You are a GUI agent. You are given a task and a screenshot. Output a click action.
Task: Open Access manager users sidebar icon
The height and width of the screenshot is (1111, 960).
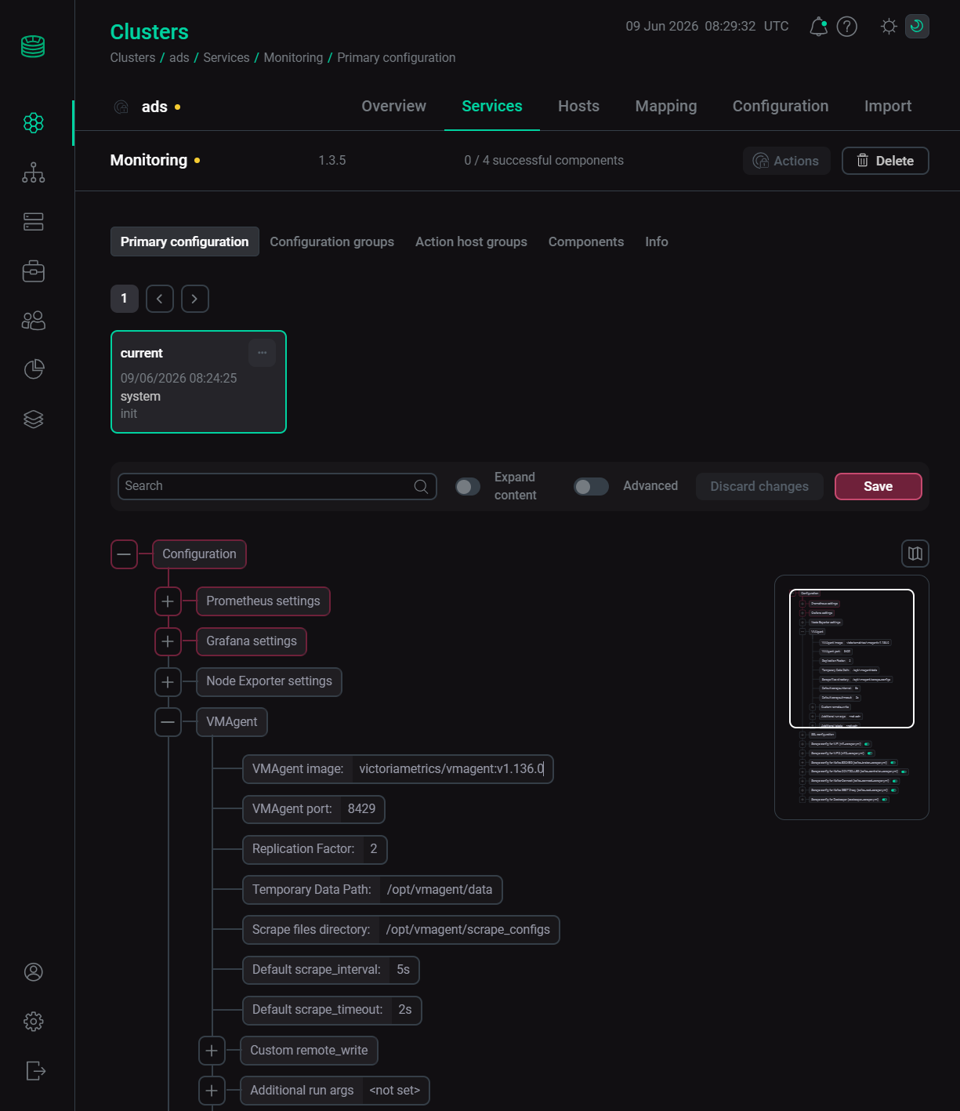34,321
